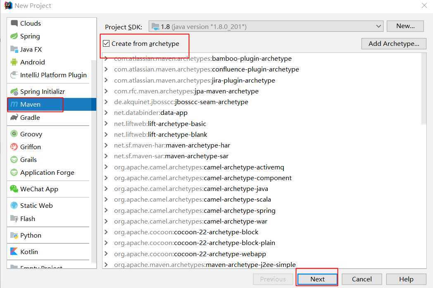Viewport: 433px width, 288px height.
Task: Click the Spring Initializr icon
Action: pyautogui.click(x=14, y=91)
